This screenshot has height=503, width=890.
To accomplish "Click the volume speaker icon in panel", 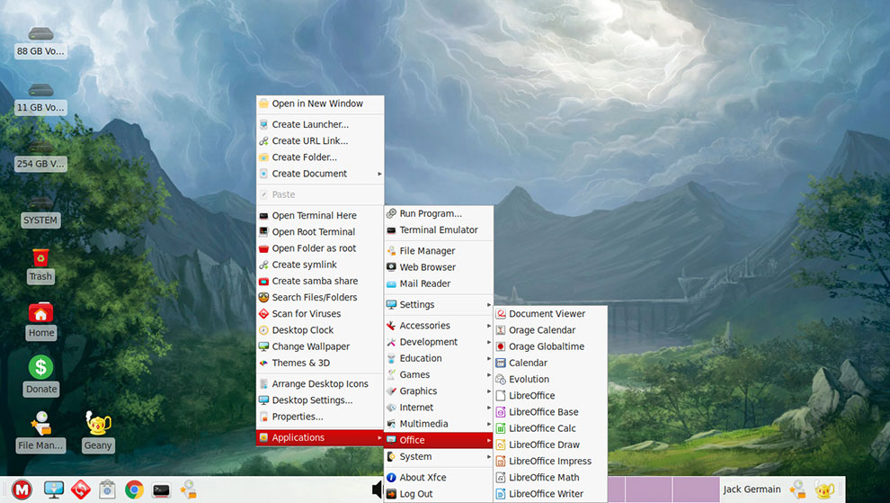I will [378, 490].
